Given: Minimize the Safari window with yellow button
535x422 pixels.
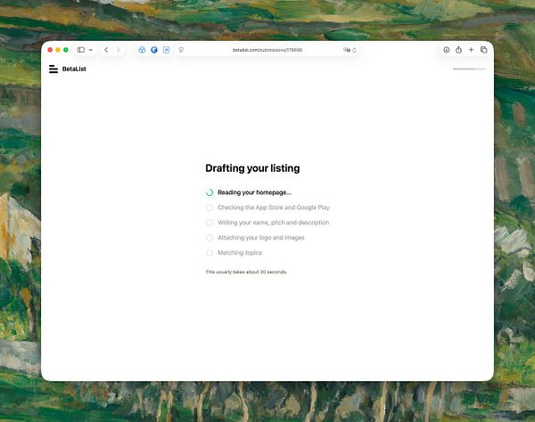Looking at the screenshot, I should point(58,50).
